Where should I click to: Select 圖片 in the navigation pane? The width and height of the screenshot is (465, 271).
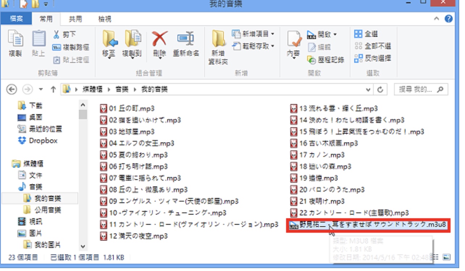click(x=30, y=233)
